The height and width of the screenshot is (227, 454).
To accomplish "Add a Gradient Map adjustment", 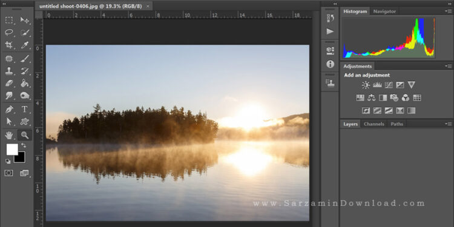I will (x=411, y=110).
